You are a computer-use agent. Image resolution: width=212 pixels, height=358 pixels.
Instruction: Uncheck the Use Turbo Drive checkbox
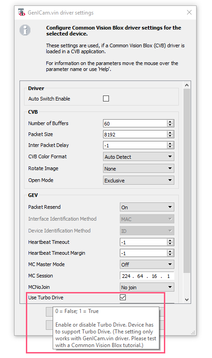pos(123,297)
